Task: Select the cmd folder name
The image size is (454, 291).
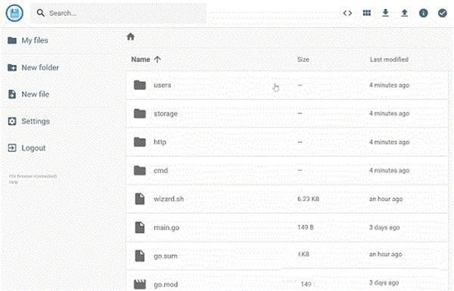Action: click(160, 170)
